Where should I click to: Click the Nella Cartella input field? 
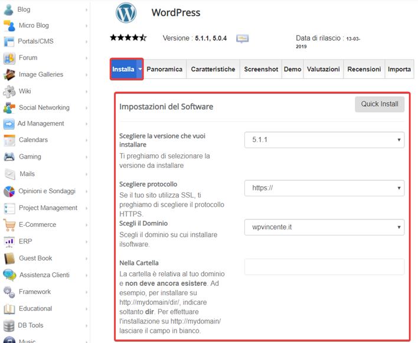[x=324, y=266]
